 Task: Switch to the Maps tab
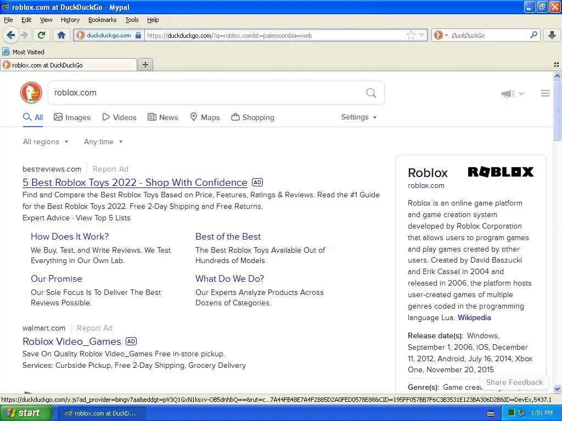click(205, 117)
